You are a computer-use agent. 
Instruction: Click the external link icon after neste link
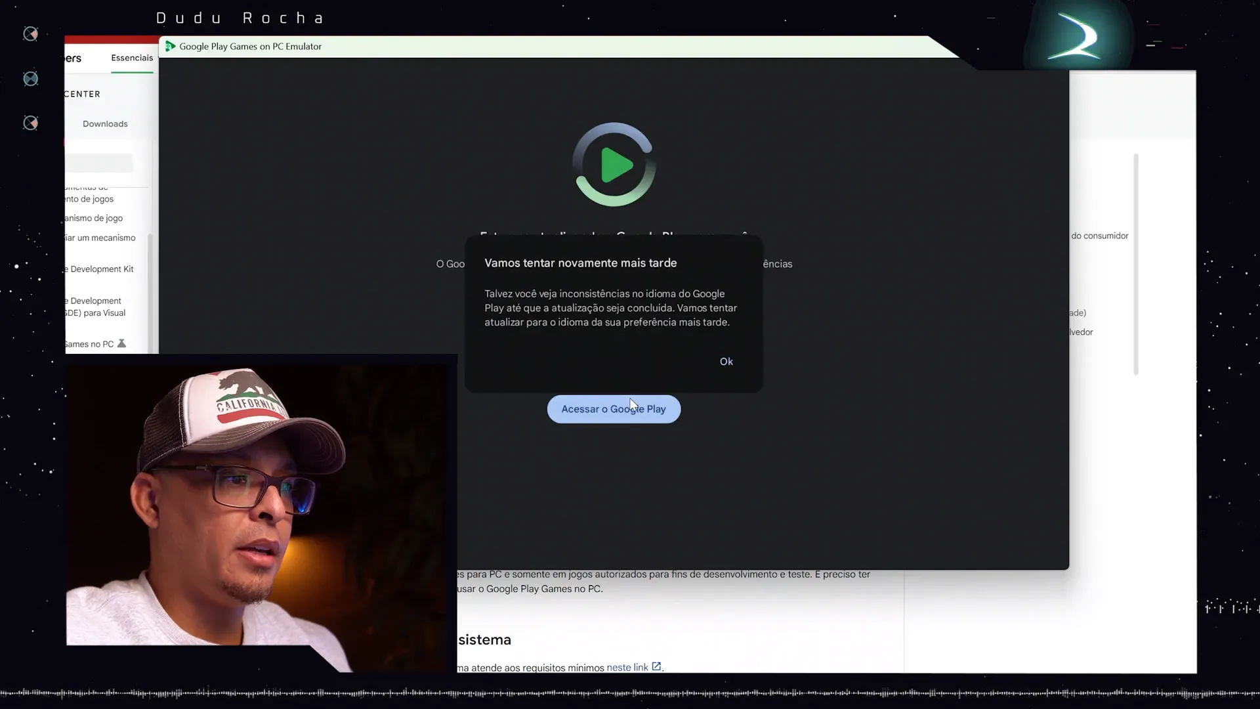tap(656, 666)
